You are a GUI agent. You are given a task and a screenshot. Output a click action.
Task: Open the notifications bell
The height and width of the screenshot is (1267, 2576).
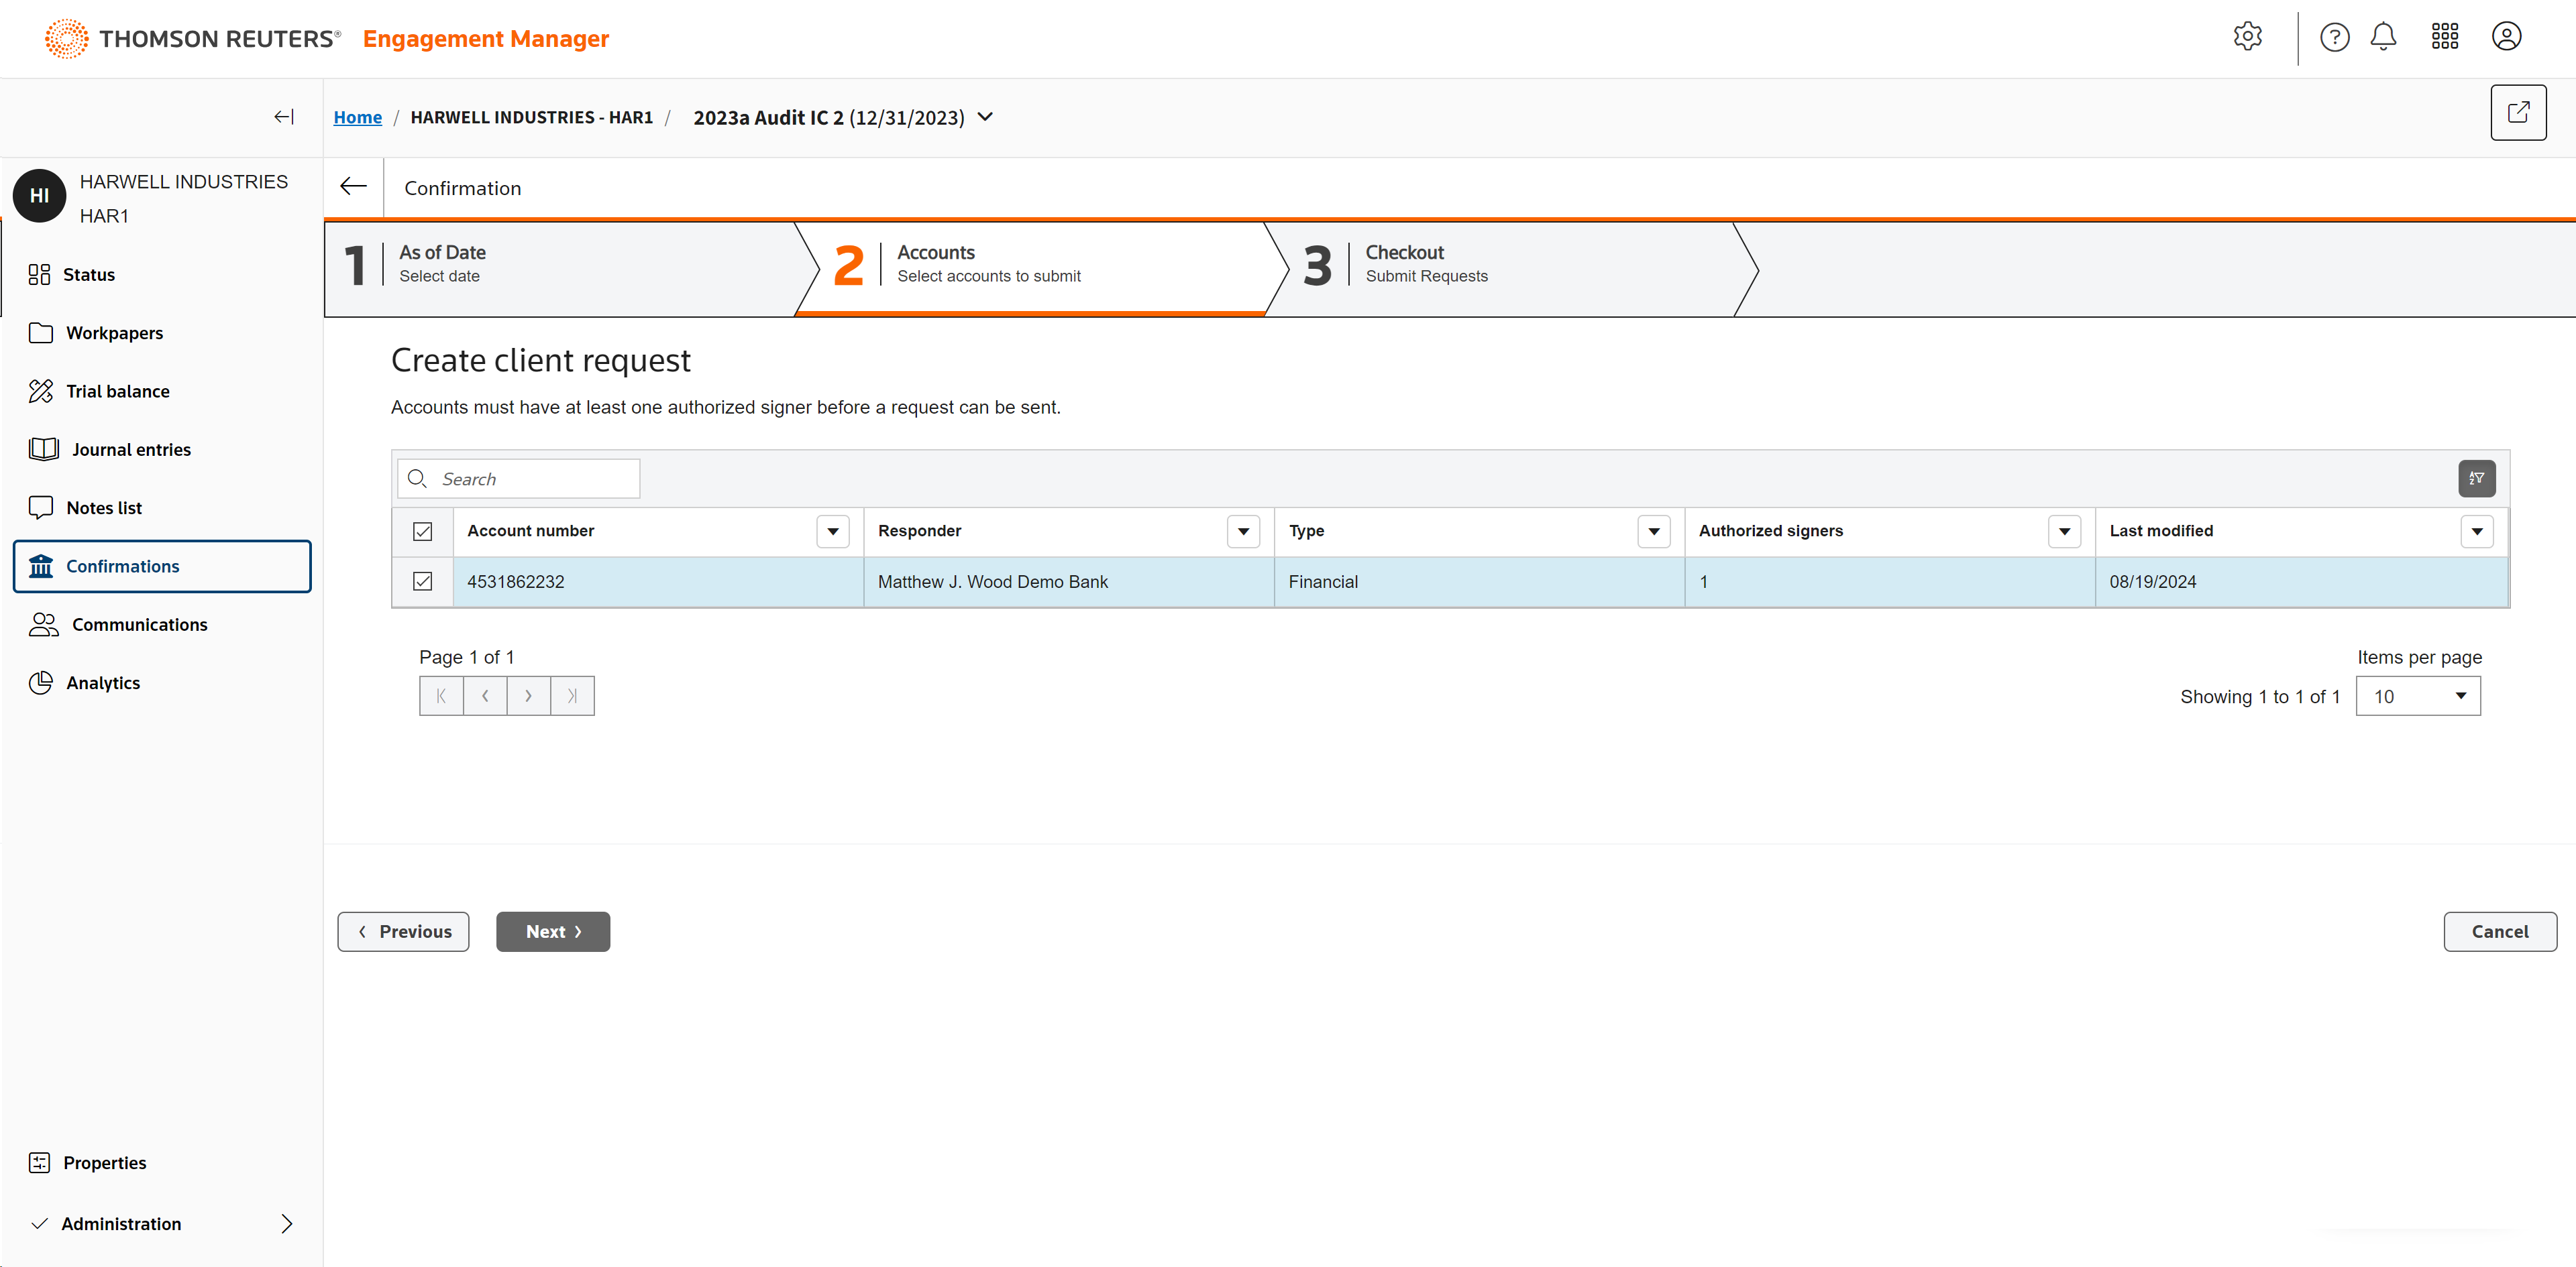(2383, 37)
